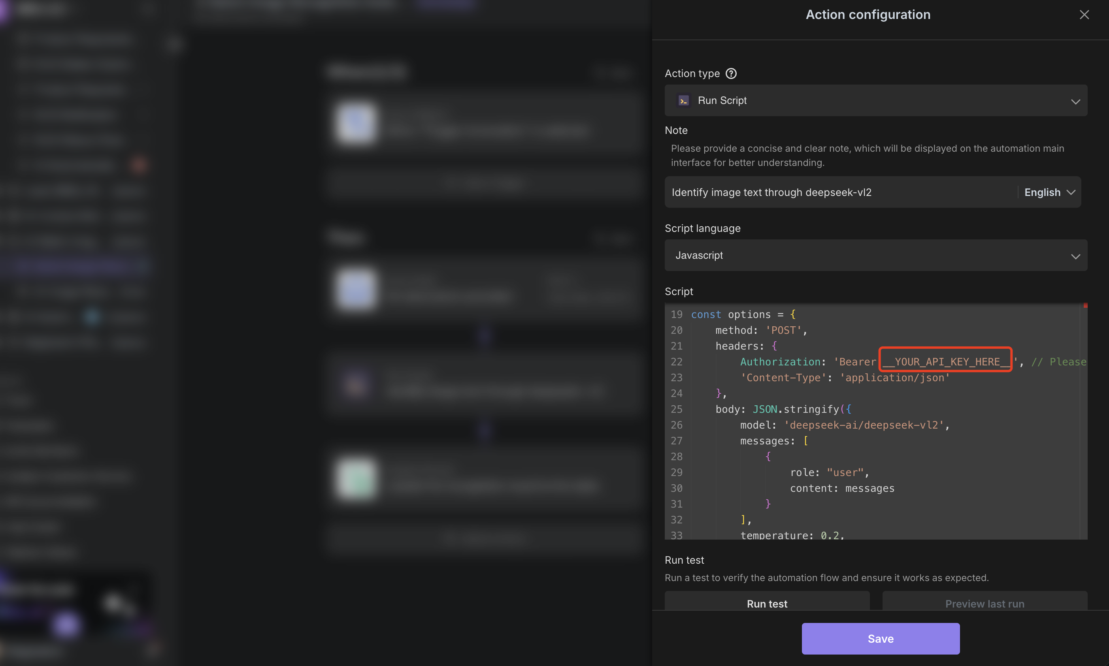Save the action configuration
This screenshot has height=666, width=1109.
click(880, 638)
